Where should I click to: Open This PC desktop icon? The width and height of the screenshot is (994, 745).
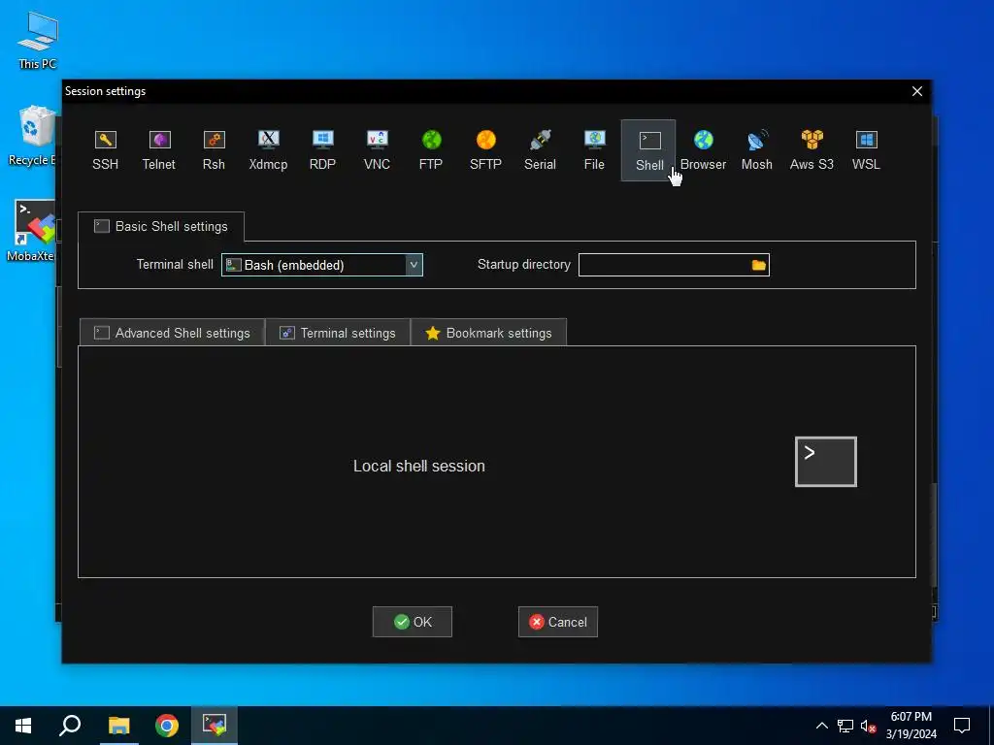(38, 40)
